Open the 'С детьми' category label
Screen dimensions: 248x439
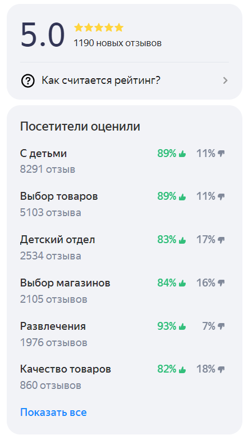[44, 154]
